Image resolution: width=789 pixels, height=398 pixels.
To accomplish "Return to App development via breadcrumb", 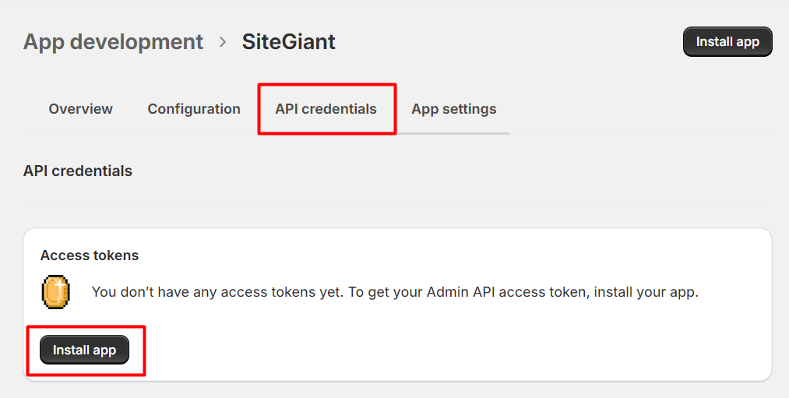I will (113, 41).
